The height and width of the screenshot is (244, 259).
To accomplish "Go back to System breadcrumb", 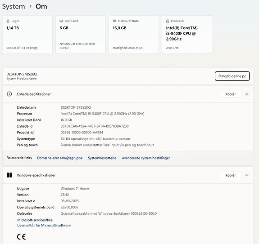I will (14, 6).
